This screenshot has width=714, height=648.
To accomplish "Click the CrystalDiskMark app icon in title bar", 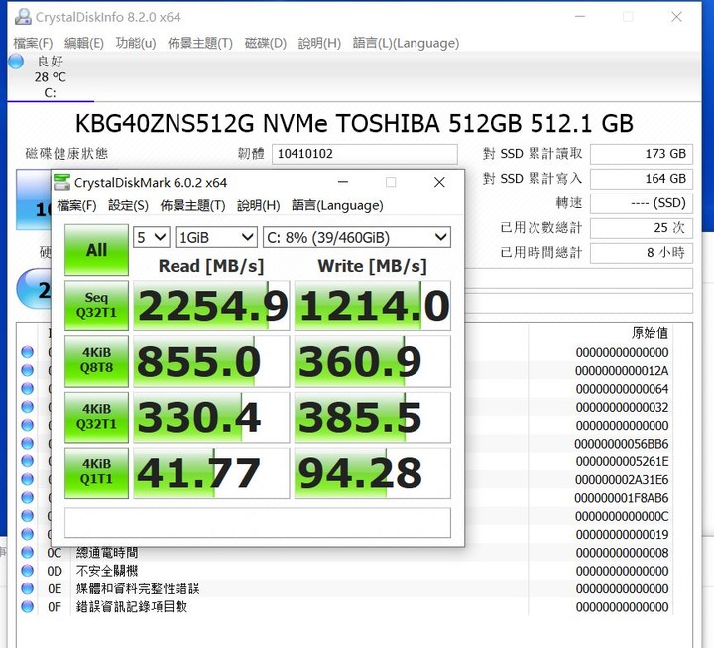I will click(x=61, y=182).
